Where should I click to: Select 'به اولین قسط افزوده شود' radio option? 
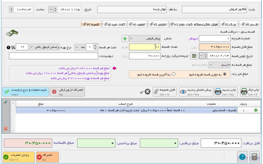pos(225,74)
